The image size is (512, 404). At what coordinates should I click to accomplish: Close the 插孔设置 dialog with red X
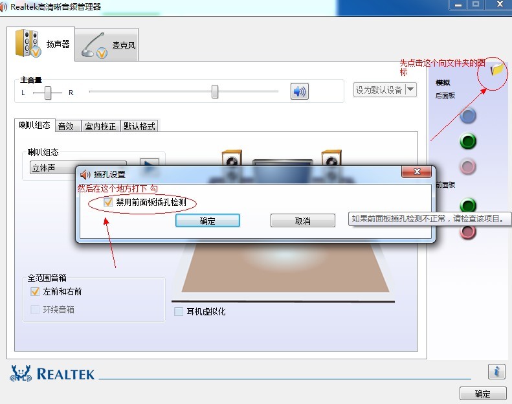[417, 172]
